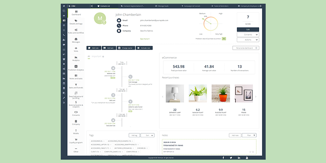Viewport: 326px width, 163px height.
Task: Open the Sort dropdown in Tags
Action: point(148,135)
